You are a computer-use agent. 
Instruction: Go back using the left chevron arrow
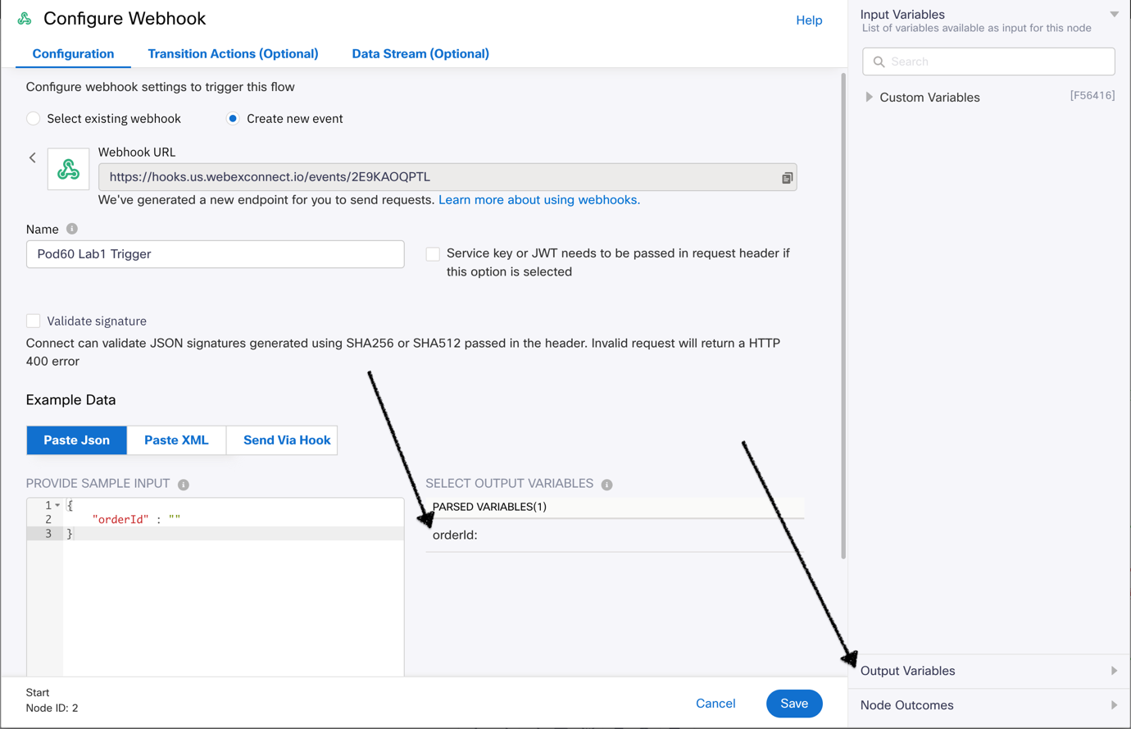(33, 157)
